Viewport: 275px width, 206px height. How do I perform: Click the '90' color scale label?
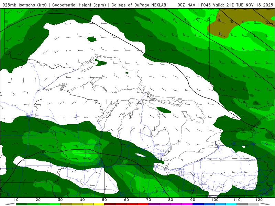(193, 200)
